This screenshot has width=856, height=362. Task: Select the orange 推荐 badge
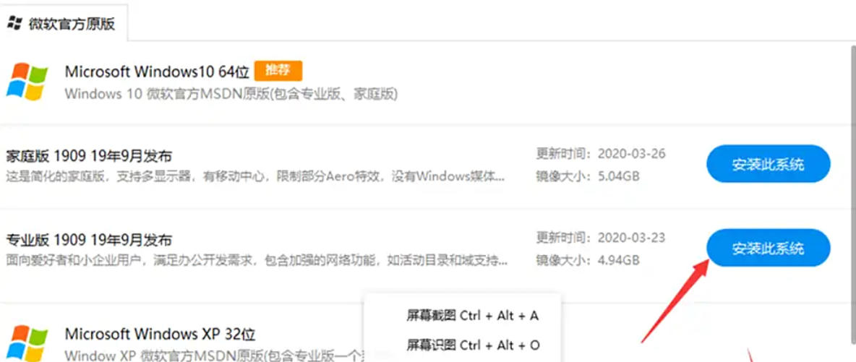pos(278,70)
